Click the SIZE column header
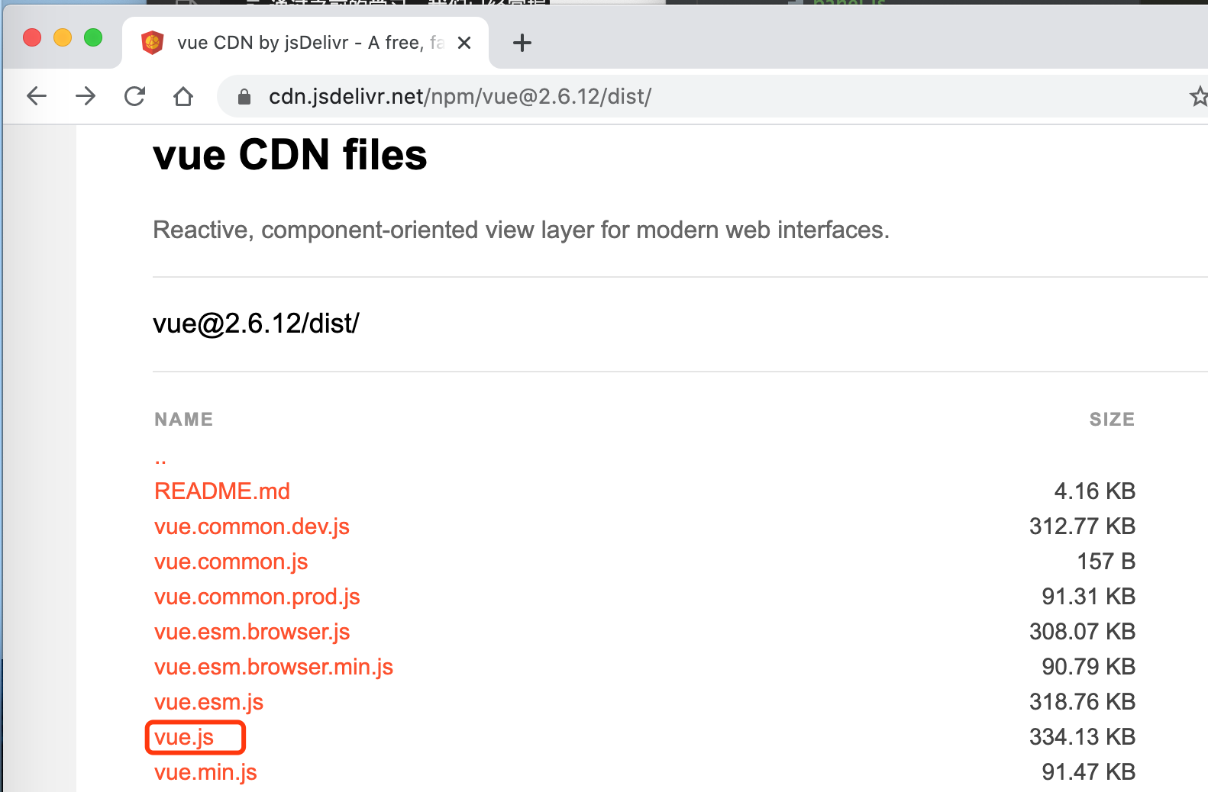This screenshot has width=1208, height=792. point(1112,419)
